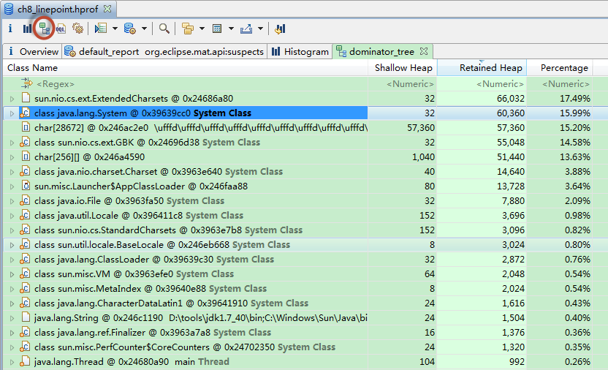Click the last chart icon in the toolbar
The image size is (608, 370).
tap(281, 29)
